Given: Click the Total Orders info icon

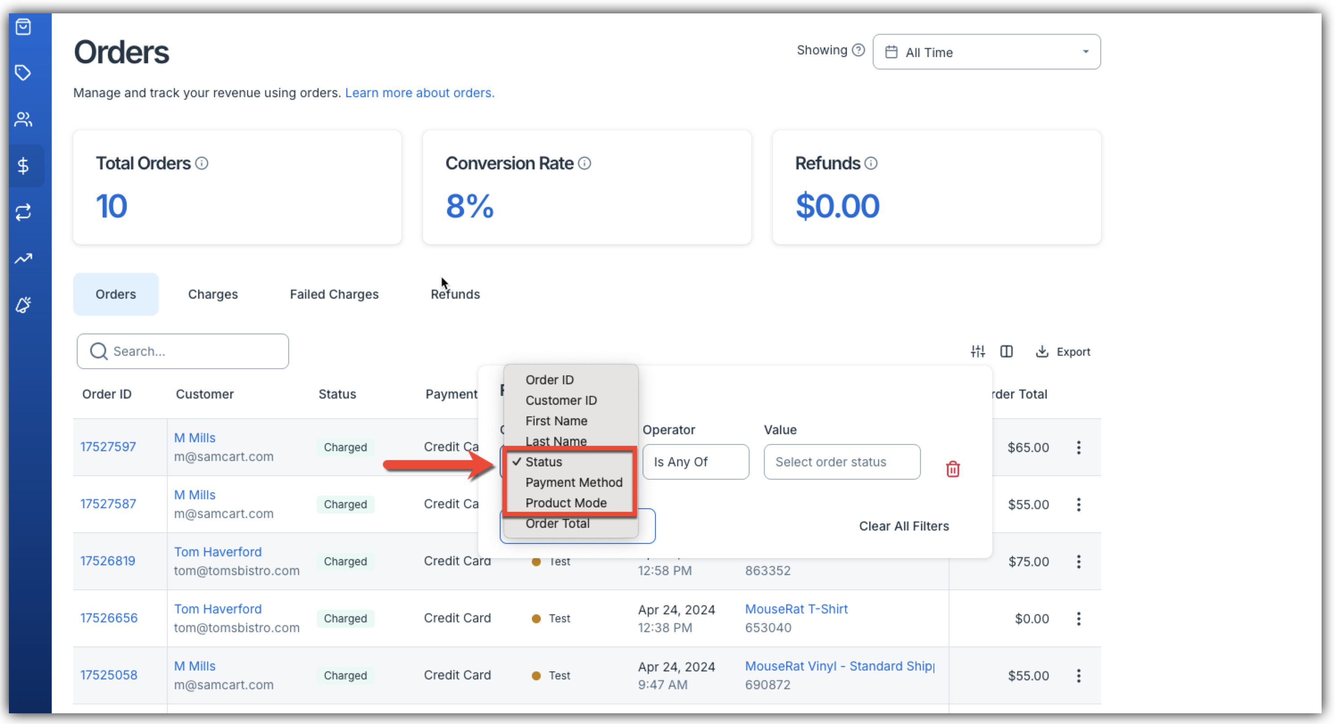Looking at the screenshot, I should click(202, 164).
